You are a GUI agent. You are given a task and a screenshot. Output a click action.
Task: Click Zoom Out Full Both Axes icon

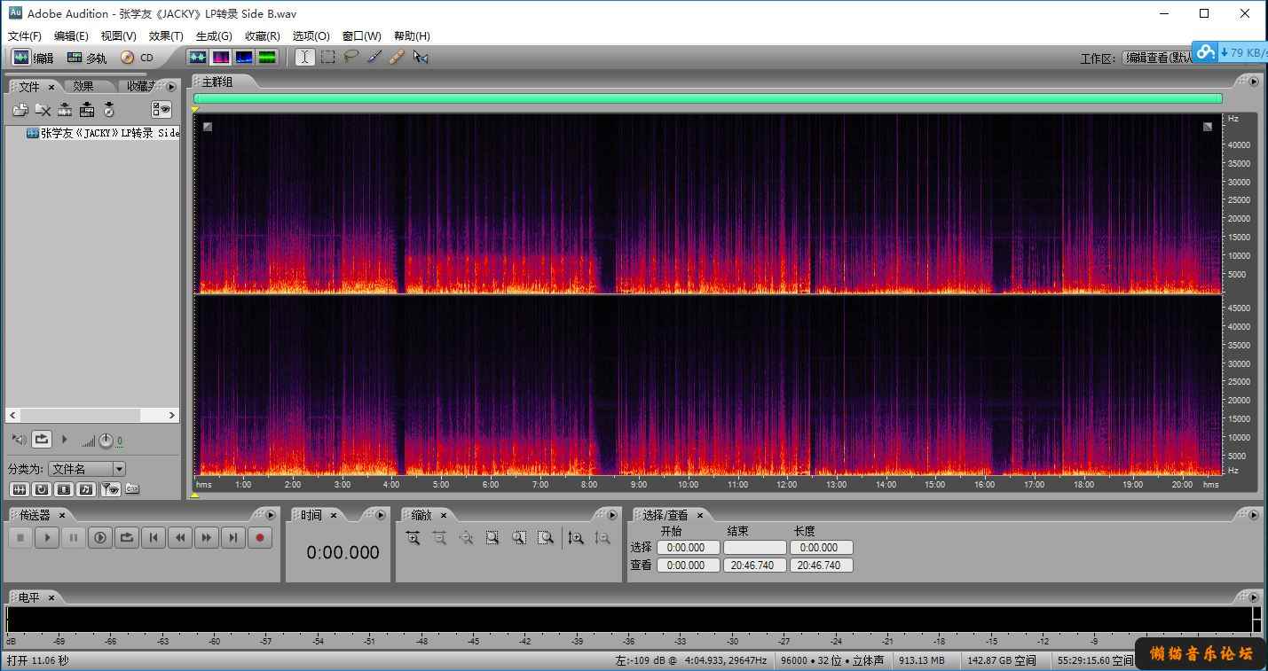[x=466, y=537]
